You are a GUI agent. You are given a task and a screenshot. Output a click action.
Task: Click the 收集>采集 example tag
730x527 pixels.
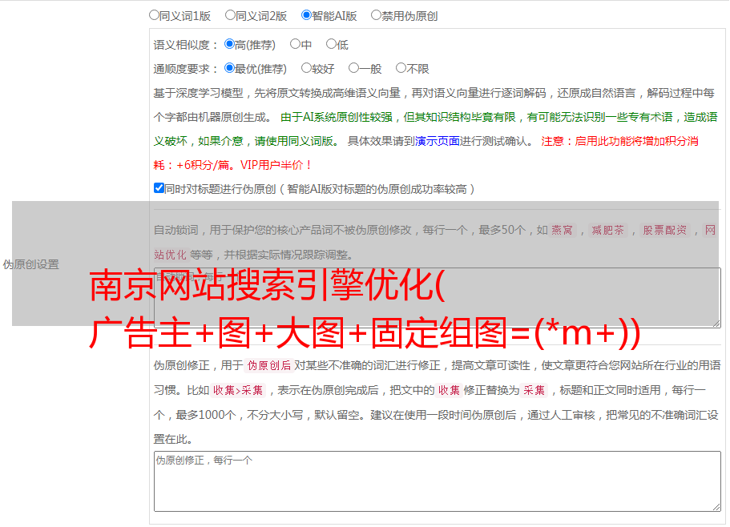coord(238,390)
